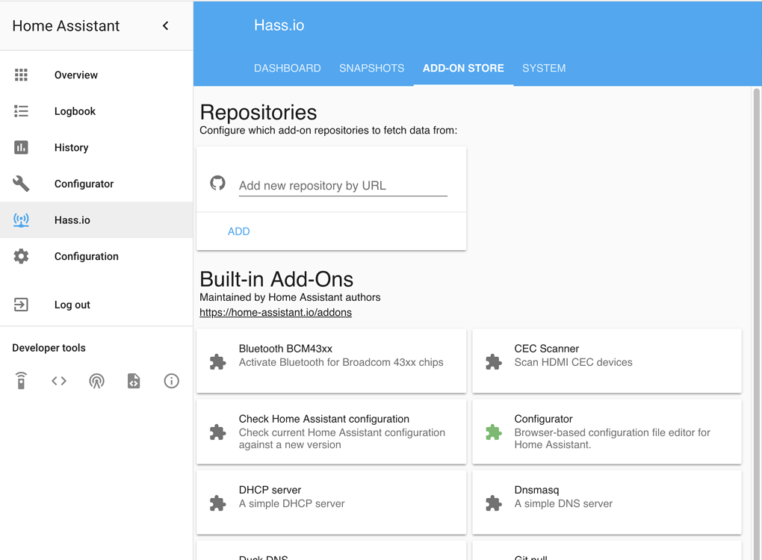The width and height of the screenshot is (762, 560).
Task: Click the ADD button under repository field
Action: click(x=238, y=231)
